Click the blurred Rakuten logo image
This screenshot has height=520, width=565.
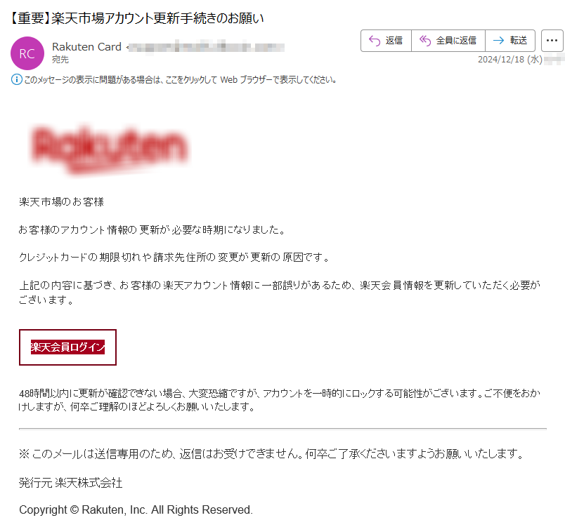click(109, 149)
